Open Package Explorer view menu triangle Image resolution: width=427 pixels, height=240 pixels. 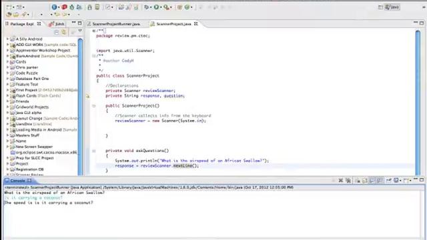click(80, 31)
